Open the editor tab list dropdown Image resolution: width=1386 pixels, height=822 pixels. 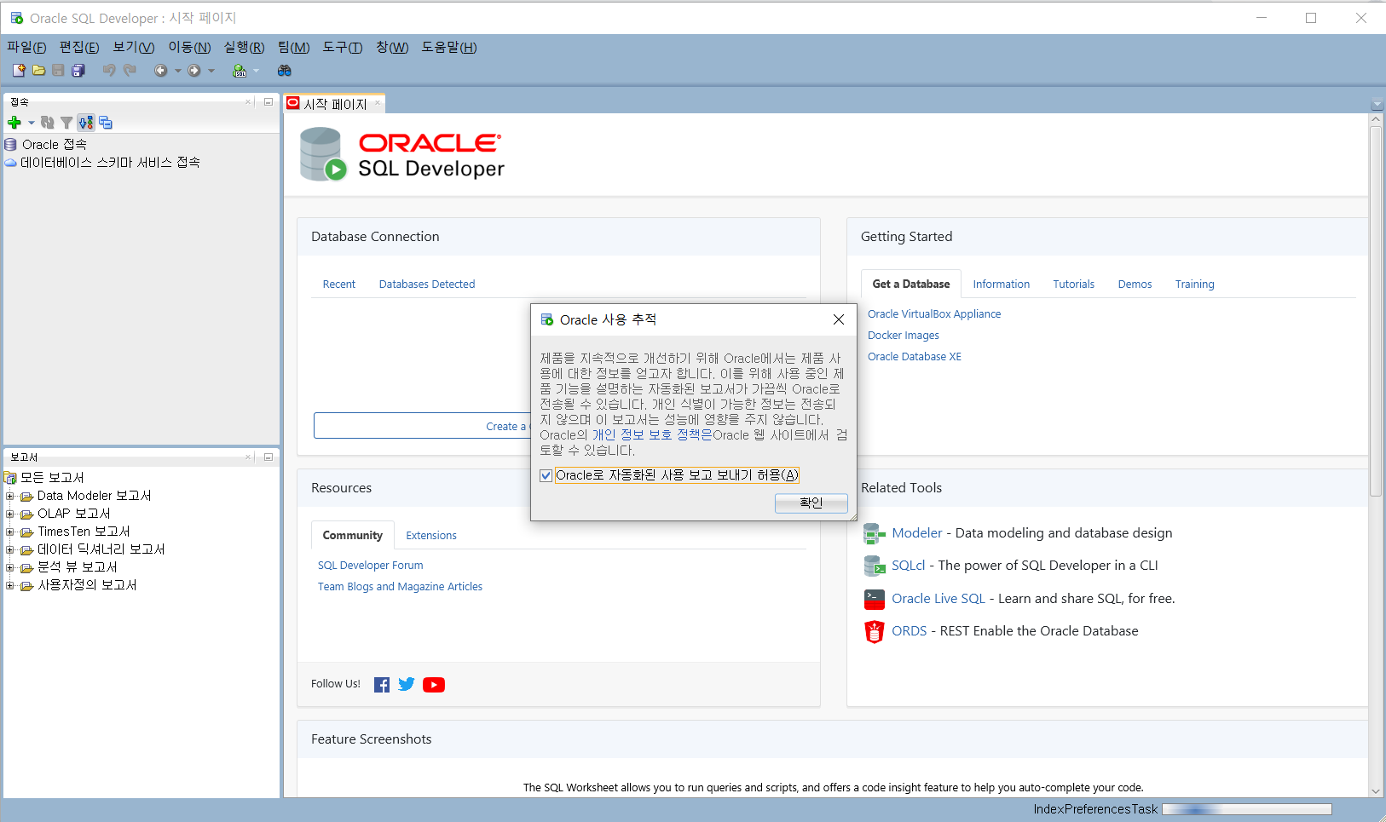1377,105
